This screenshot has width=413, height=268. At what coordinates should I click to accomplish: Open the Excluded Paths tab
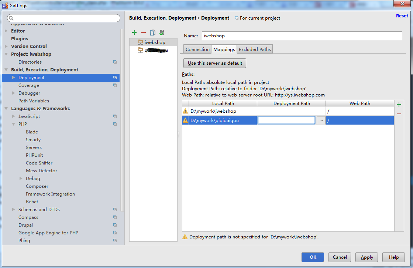click(x=254, y=49)
